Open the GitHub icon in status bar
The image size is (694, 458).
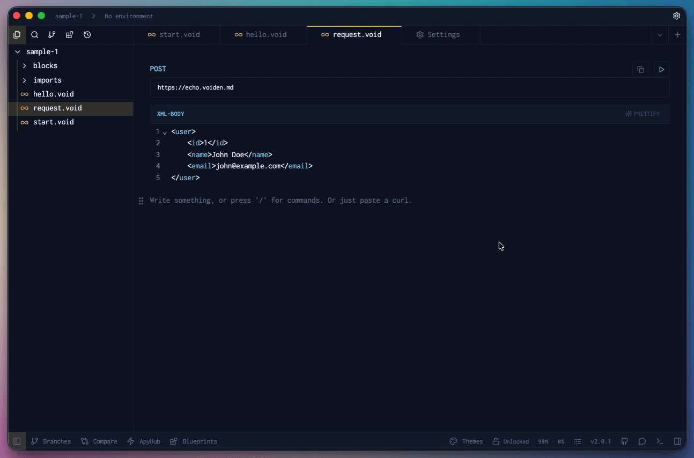(625, 441)
